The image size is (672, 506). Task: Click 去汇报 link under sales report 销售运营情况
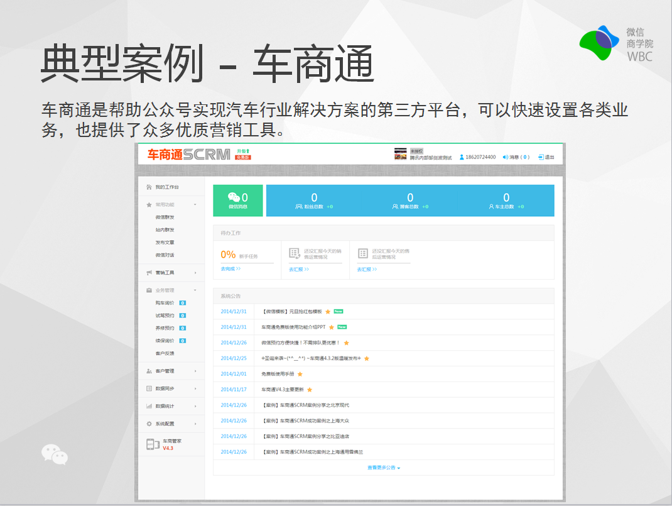tap(299, 269)
